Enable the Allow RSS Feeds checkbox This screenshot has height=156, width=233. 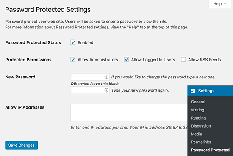[x=183, y=60]
